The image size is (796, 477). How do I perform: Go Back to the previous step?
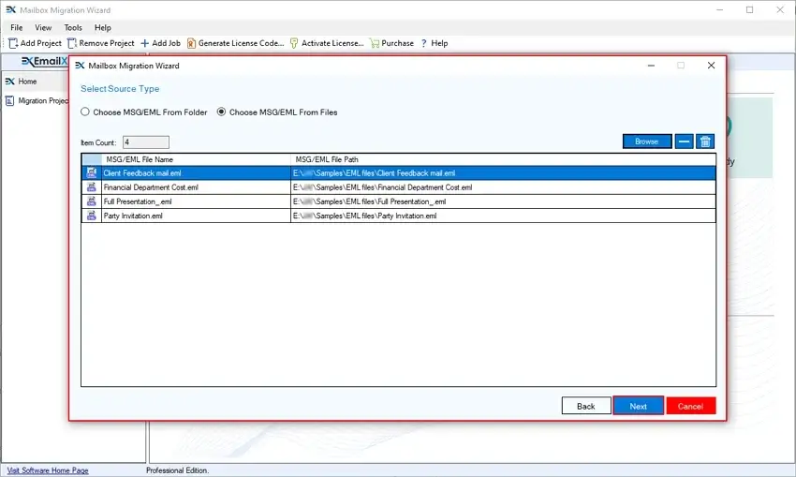(x=585, y=406)
